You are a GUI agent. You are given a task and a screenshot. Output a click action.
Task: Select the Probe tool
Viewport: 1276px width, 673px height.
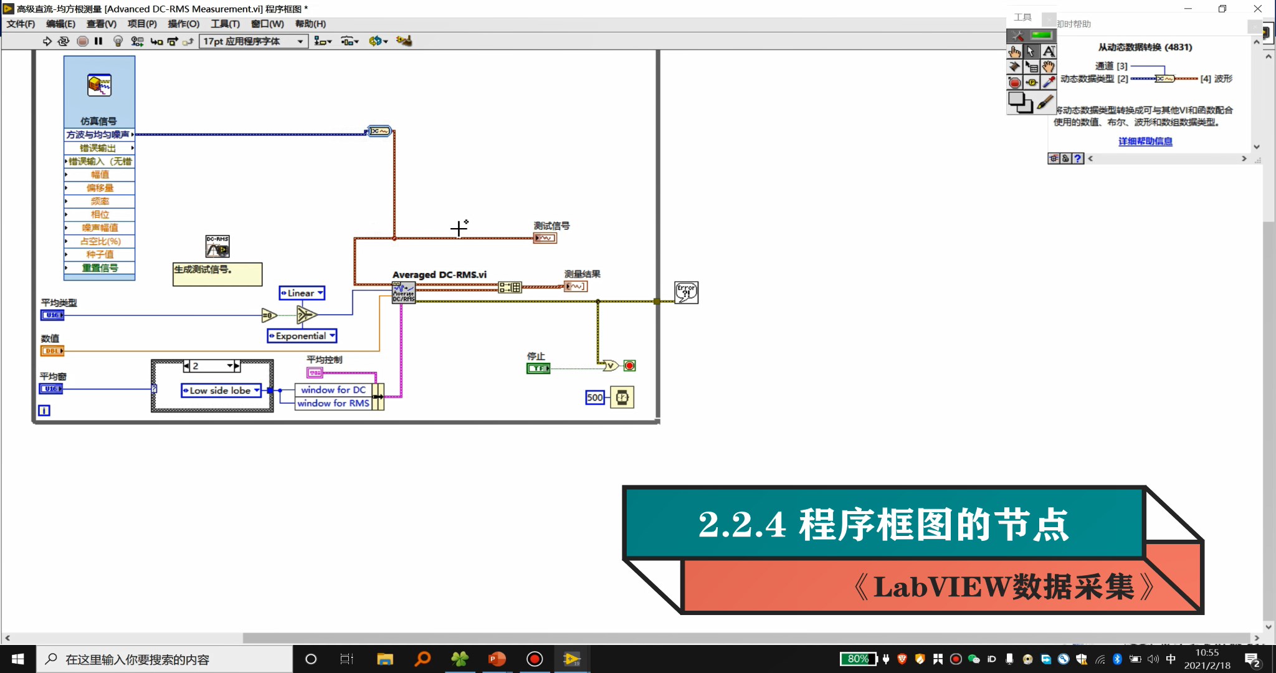tap(1031, 81)
